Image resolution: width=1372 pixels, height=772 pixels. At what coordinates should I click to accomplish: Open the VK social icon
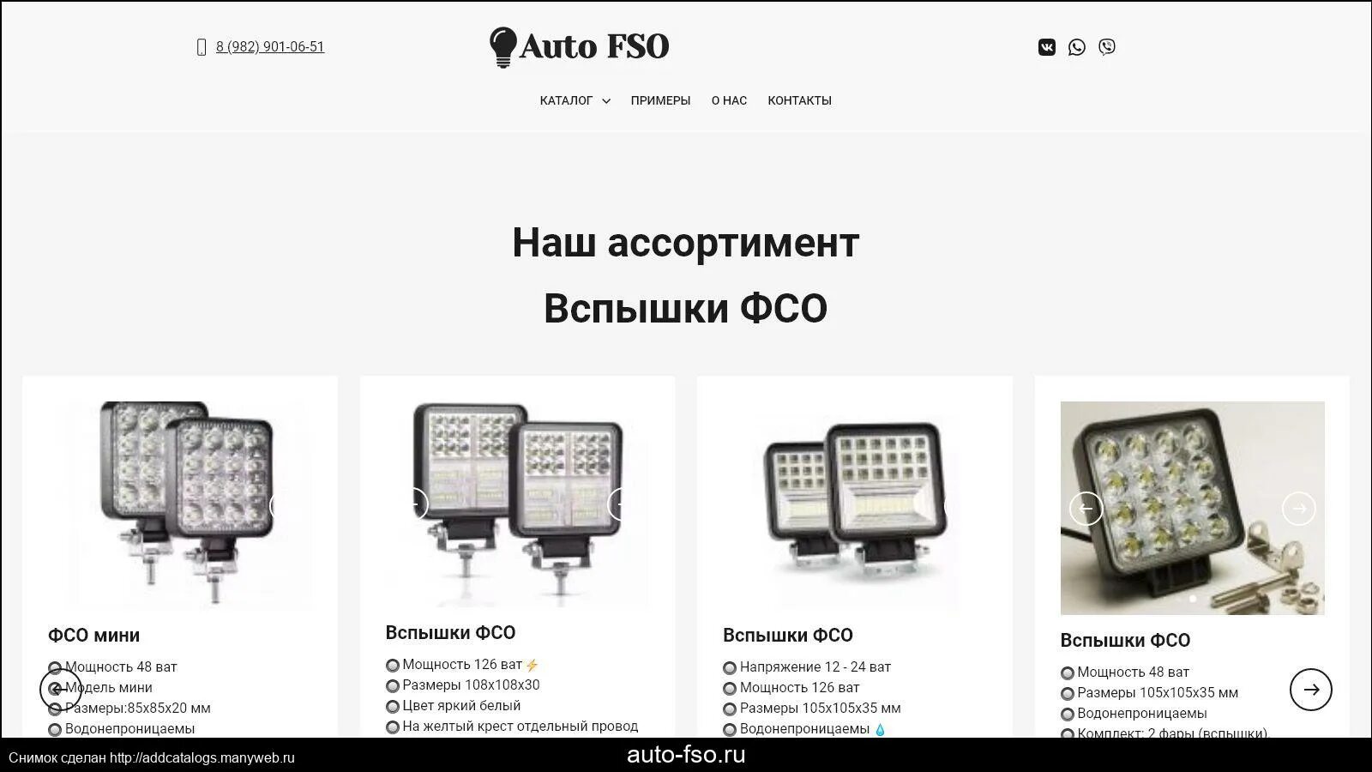tap(1046, 47)
